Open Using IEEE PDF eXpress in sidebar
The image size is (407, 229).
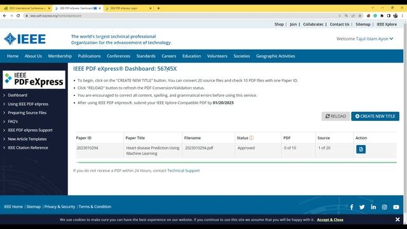pos(28,104)
